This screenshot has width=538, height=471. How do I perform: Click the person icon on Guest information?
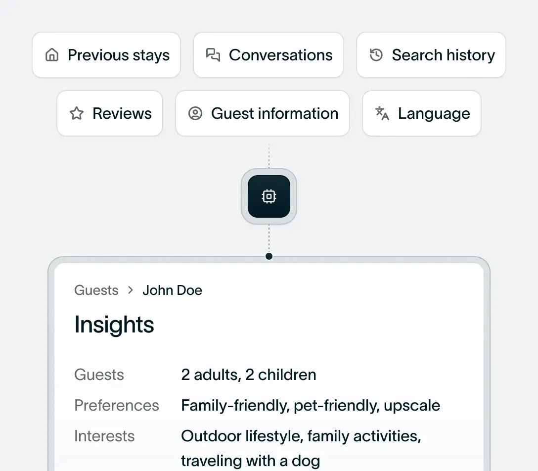pyautogui.click(x=195, y=113)
